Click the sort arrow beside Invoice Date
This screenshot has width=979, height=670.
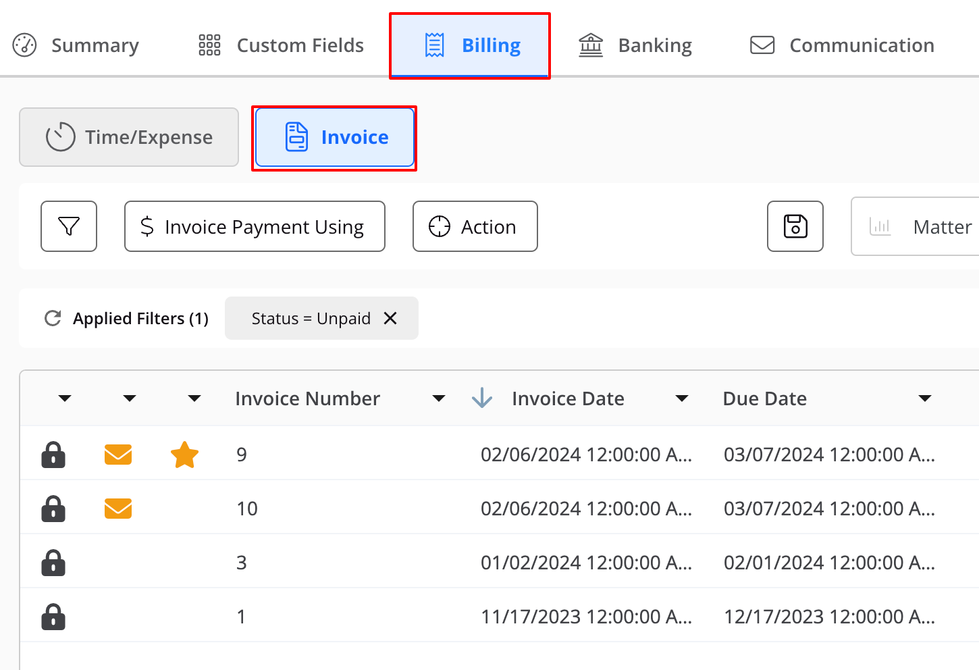click(x=482, y=398)
